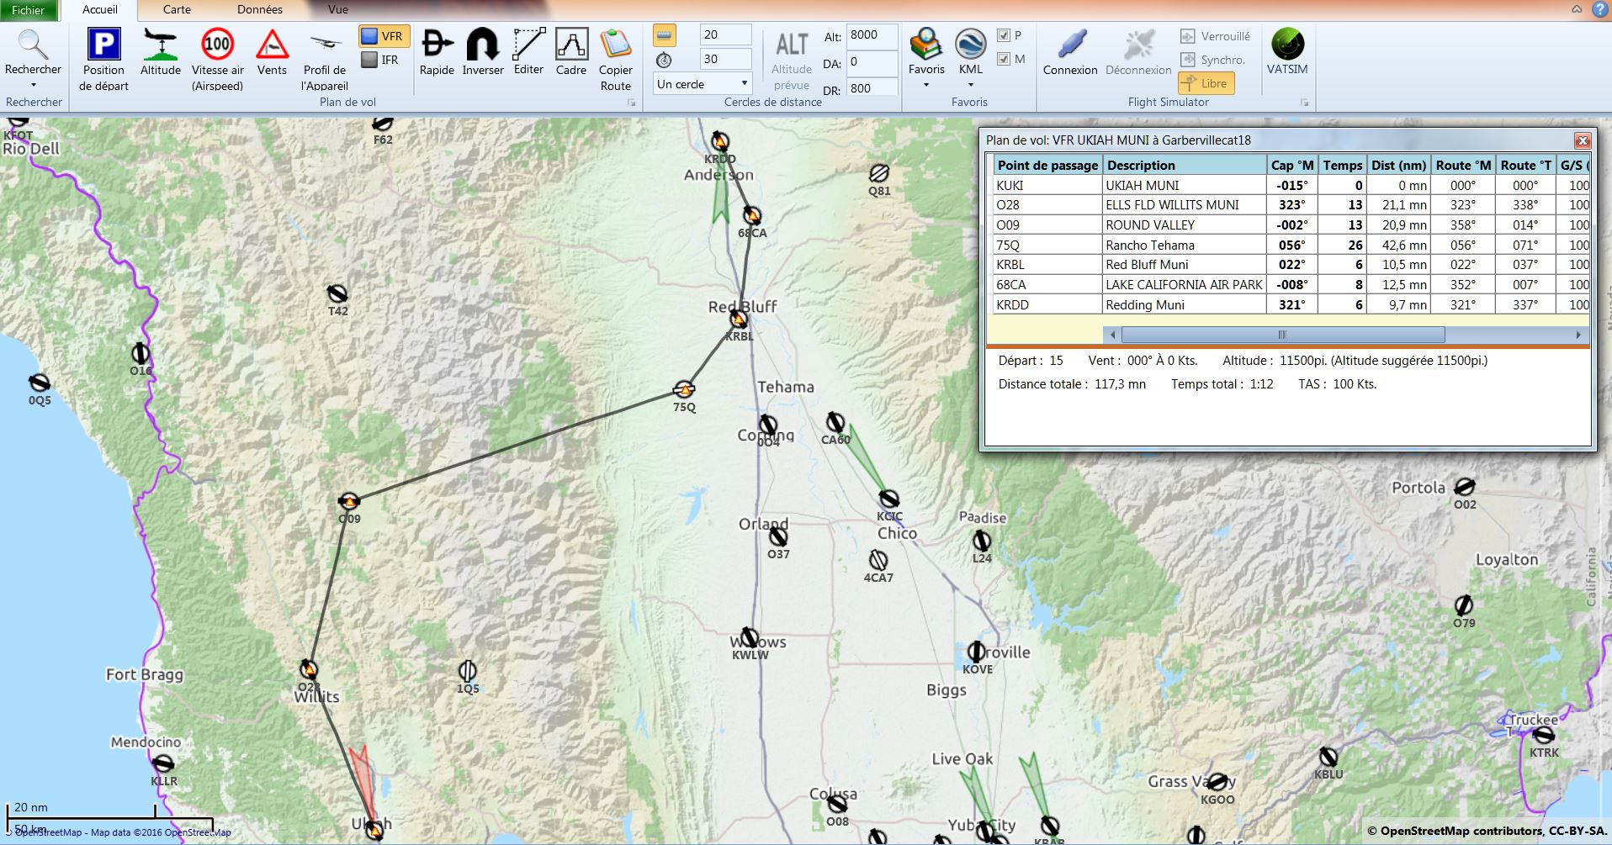Set the Position de départ parking icon

coord(103,44)
